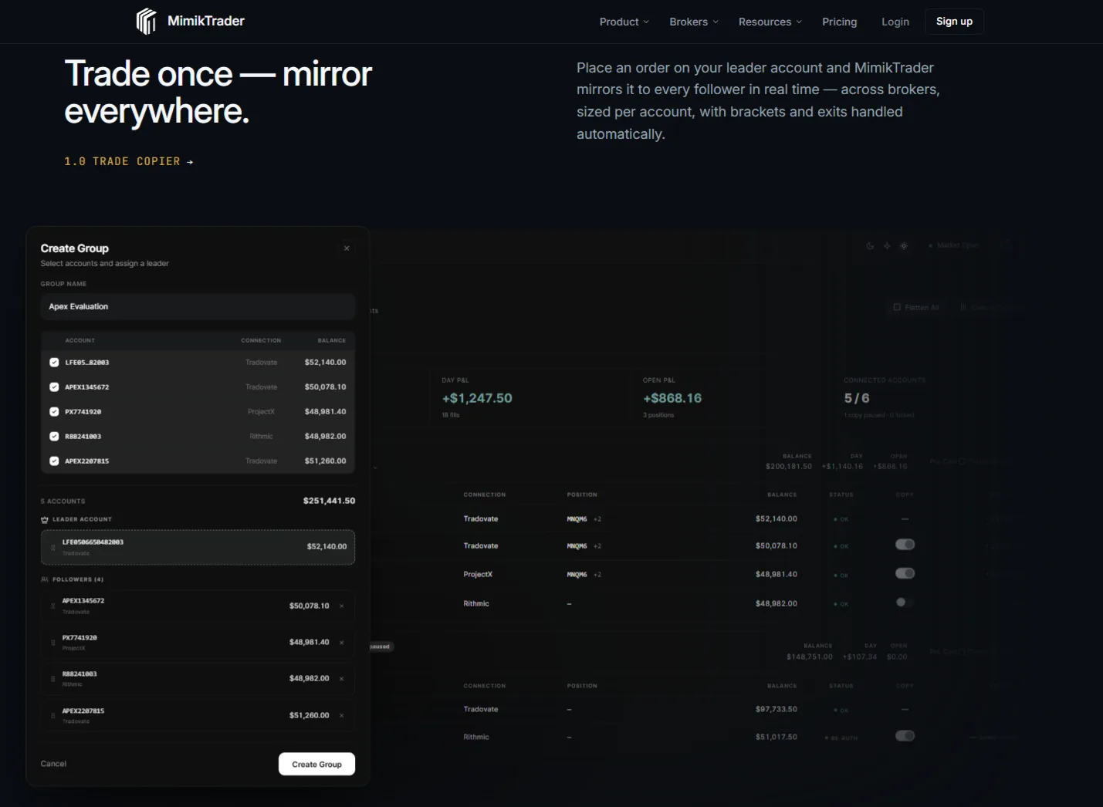This screenshot has width=1103, height=807.
Task: Click the Create Group button
Action: click(x=316, y=765)
